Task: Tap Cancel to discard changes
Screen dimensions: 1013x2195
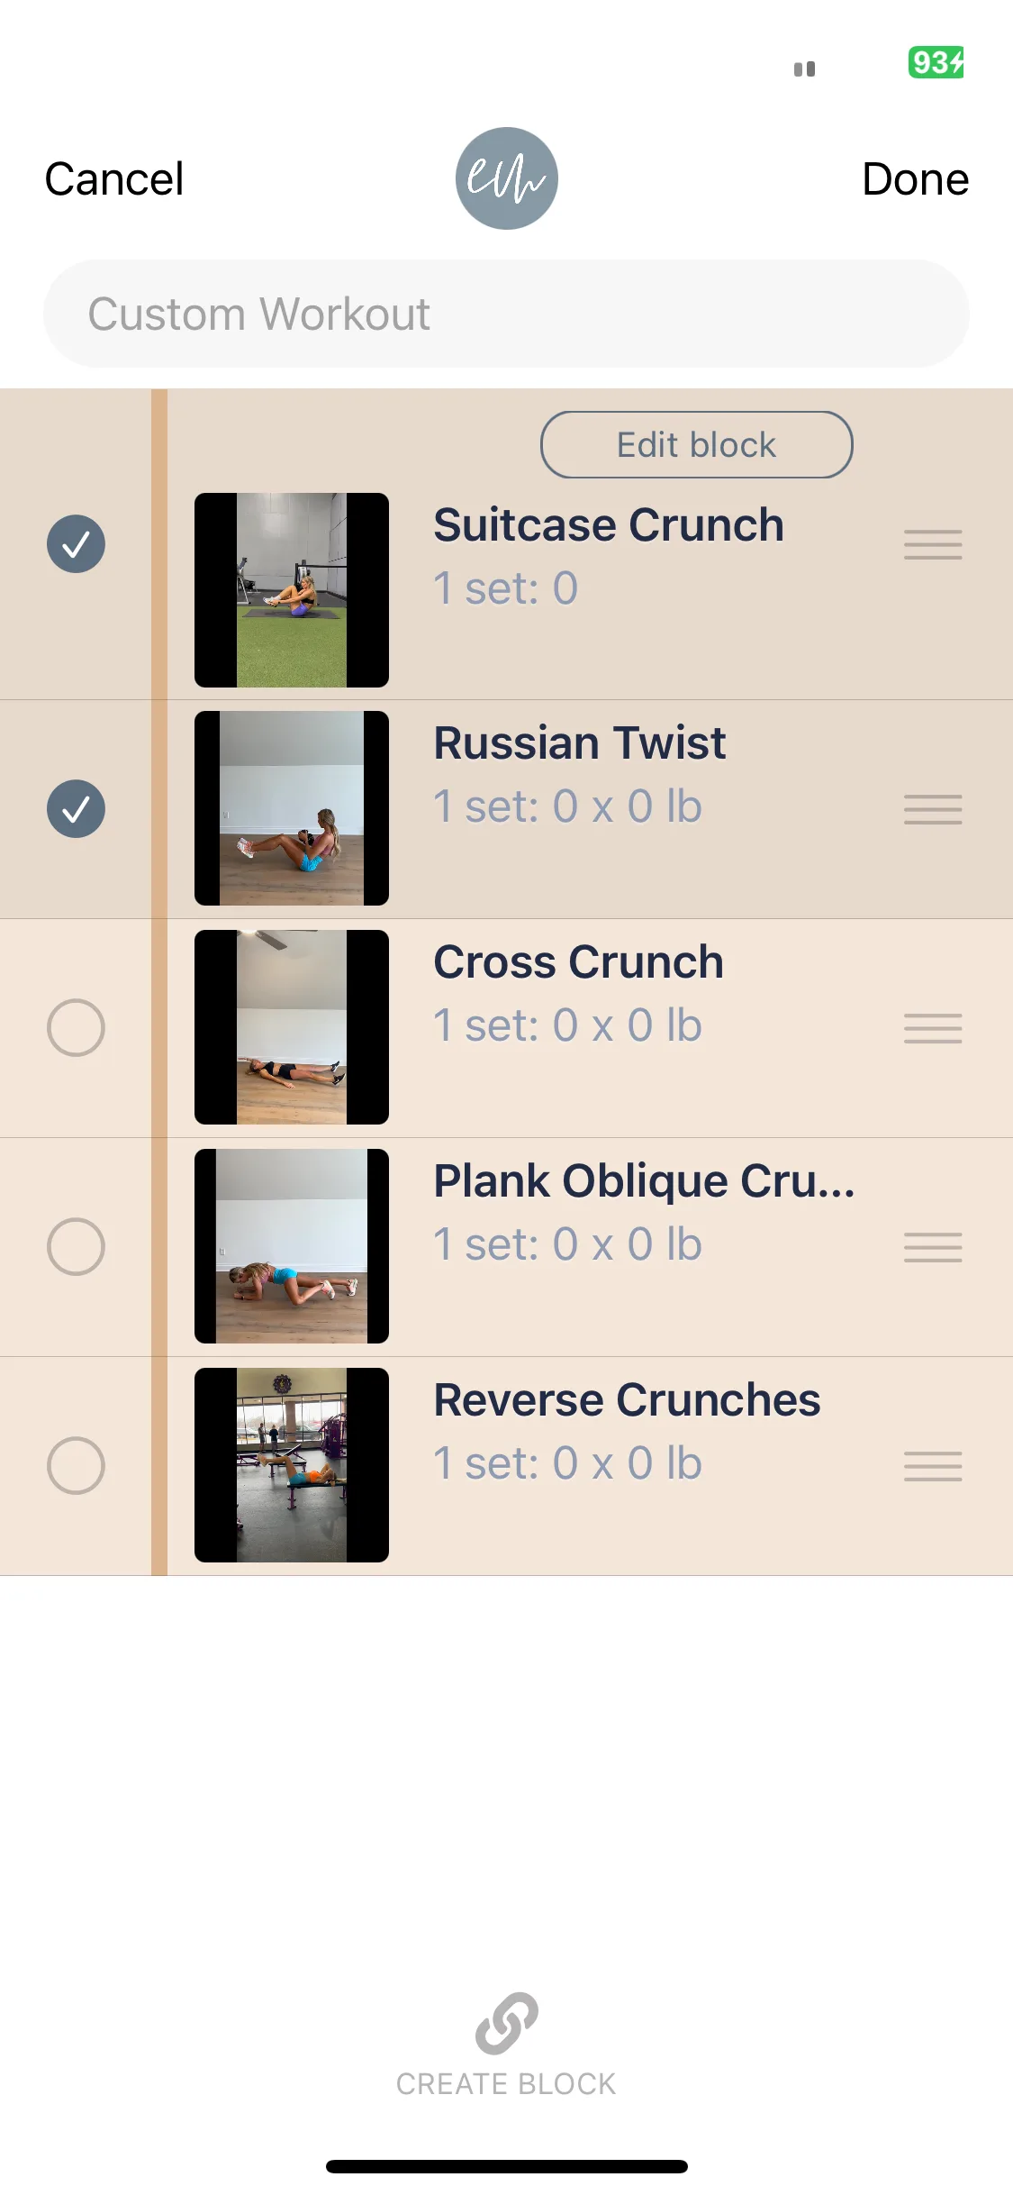Action: tap(114, 178)
